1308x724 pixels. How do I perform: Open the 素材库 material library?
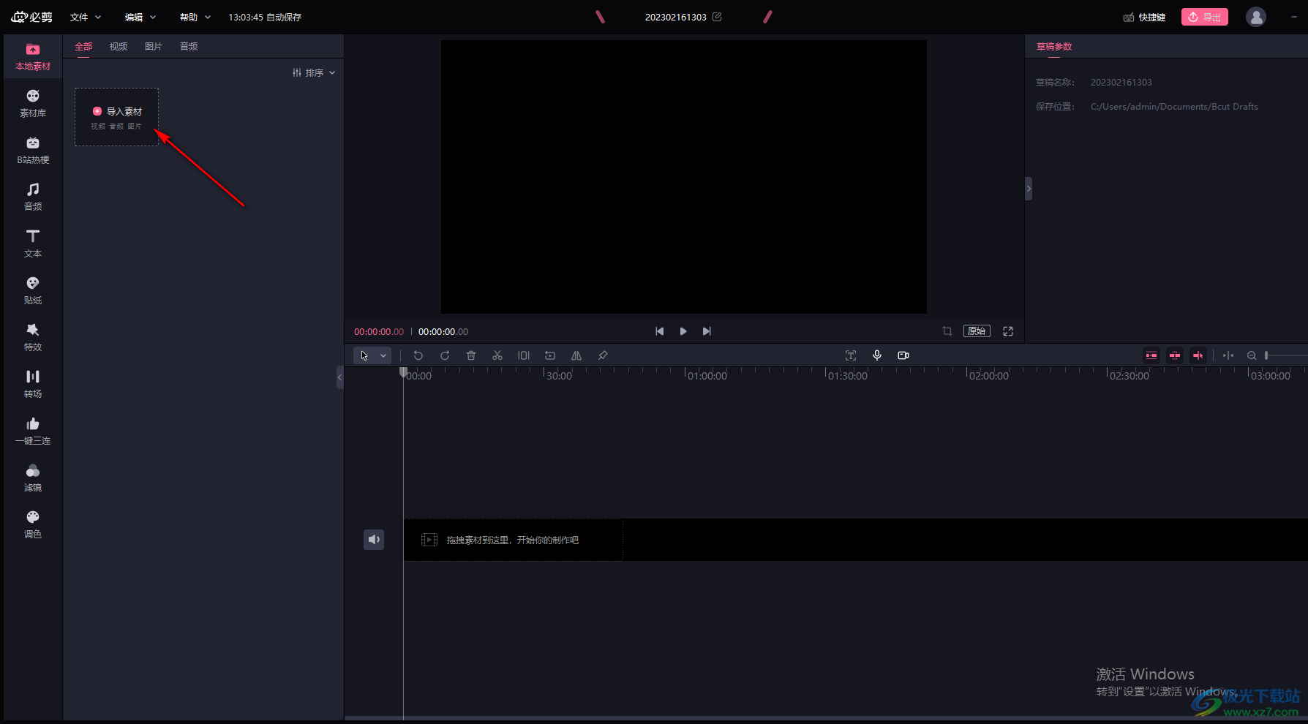[33, 104]
